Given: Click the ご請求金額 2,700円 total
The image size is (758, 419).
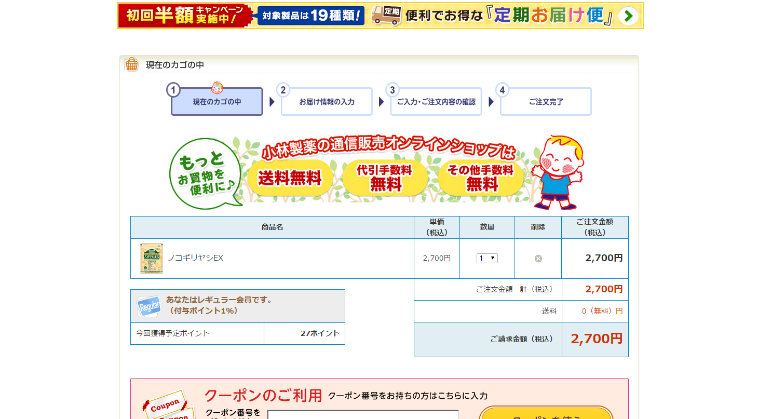Looking at the screenshot, I should pyautogui.click(x=597, y=339).
